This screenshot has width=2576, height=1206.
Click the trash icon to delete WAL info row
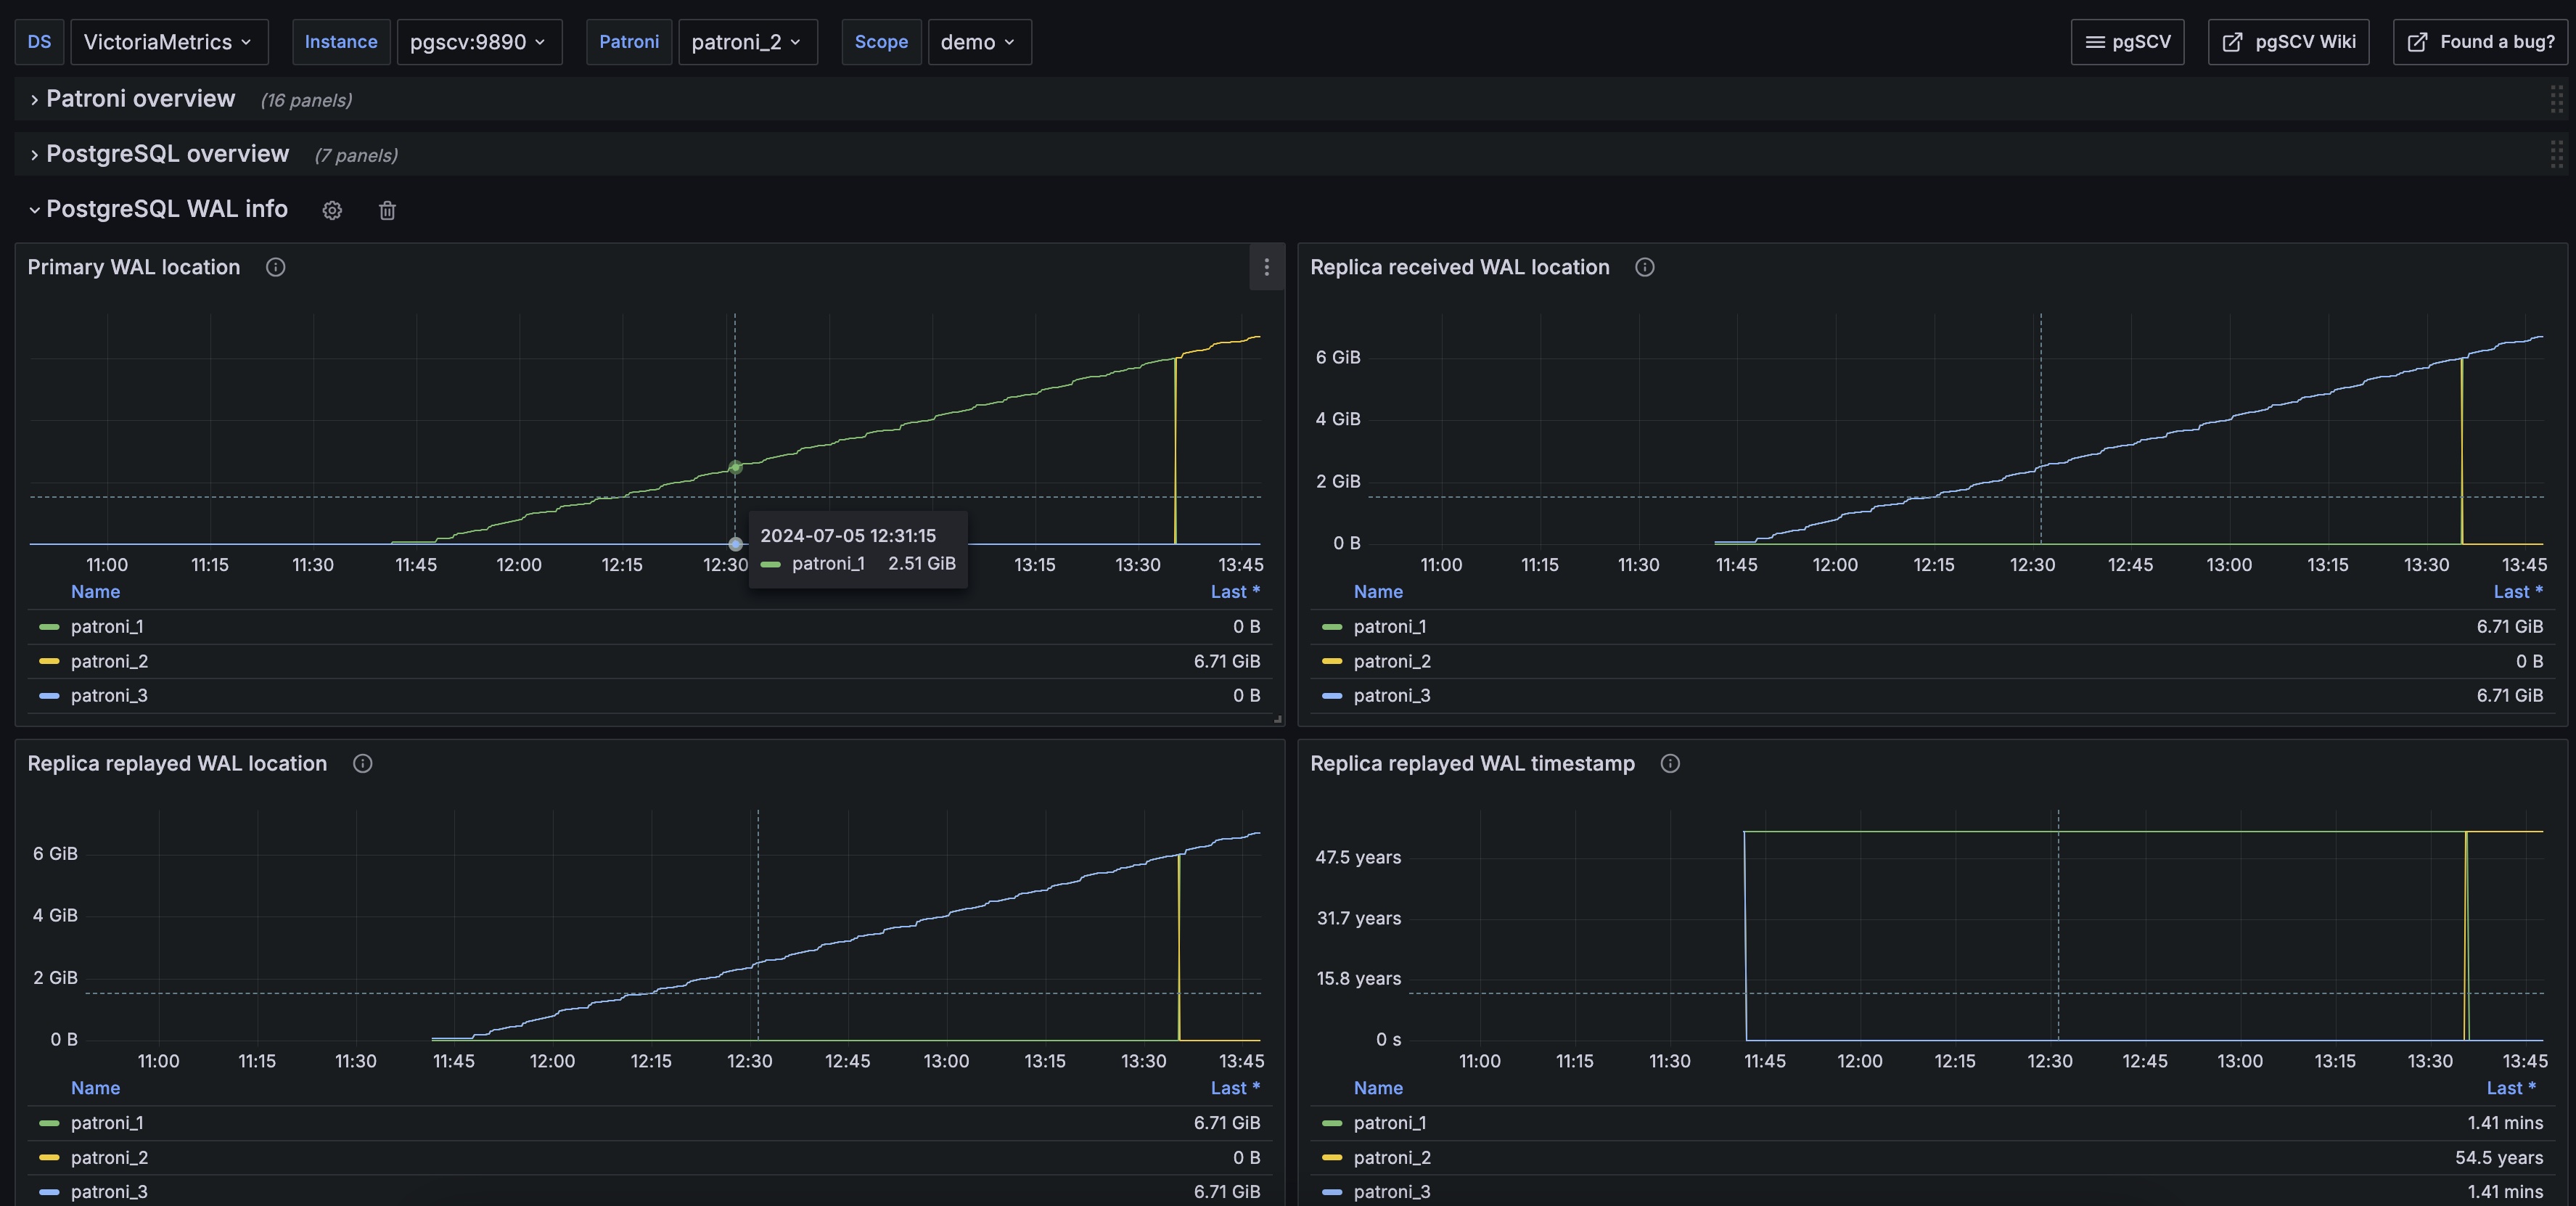tap(387, 210)
